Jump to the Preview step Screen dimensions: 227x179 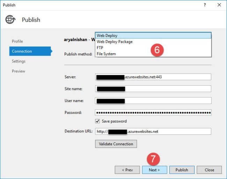click(19, 71)
